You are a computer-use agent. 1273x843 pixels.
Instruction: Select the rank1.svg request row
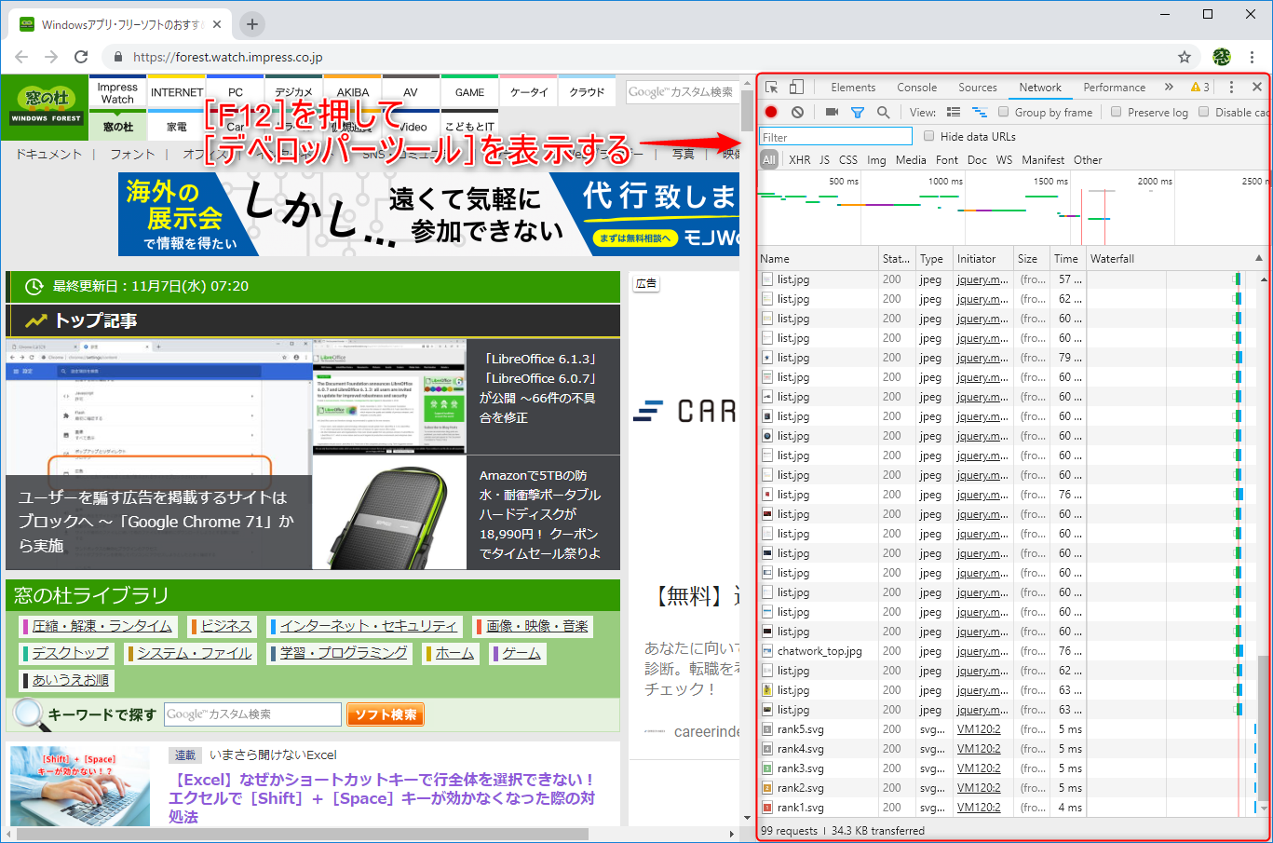pyautogui.click(x=1006, y=808)
